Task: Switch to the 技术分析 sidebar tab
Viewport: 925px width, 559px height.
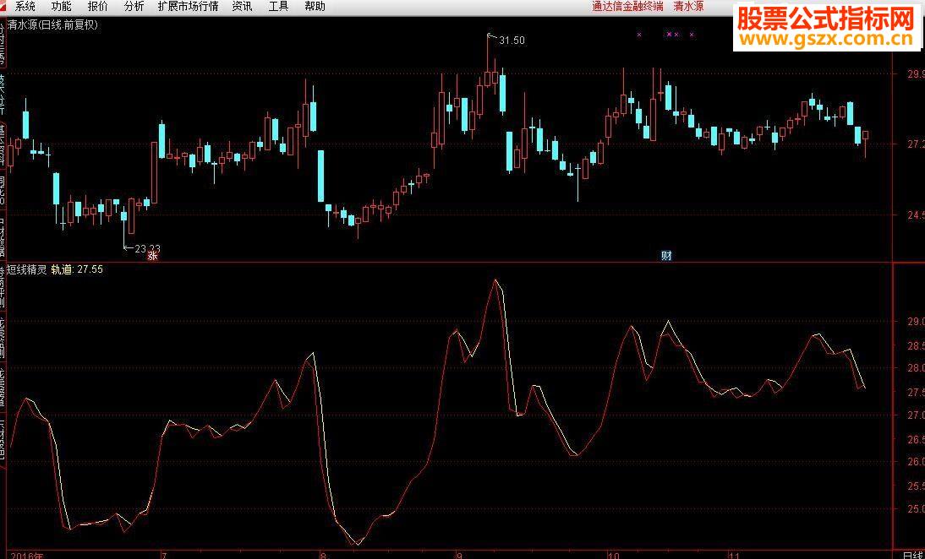Action: pyautogui.click(x=3, y=93)
